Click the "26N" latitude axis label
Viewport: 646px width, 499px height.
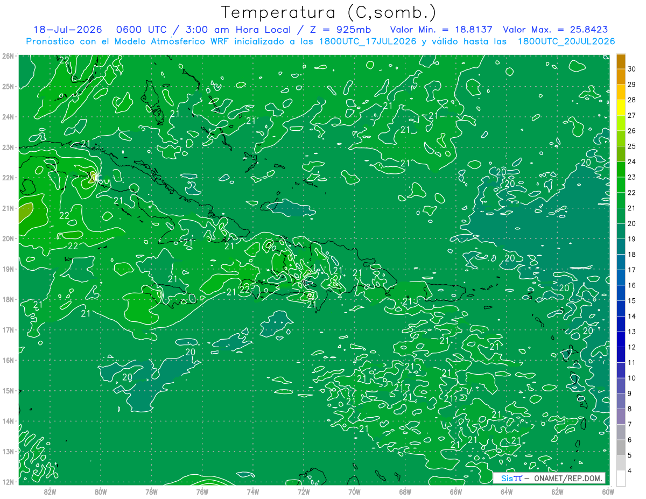[8, 56]
